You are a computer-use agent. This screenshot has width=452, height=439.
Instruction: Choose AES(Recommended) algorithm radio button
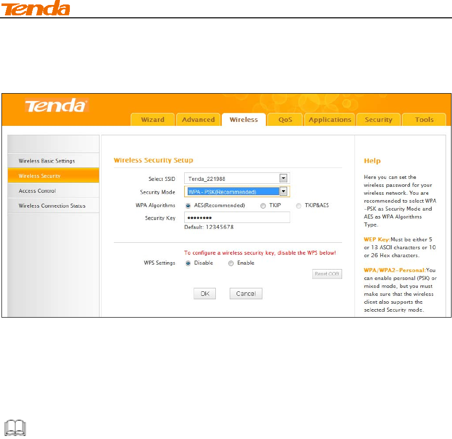pyautogui.click(x=188, y=206)
